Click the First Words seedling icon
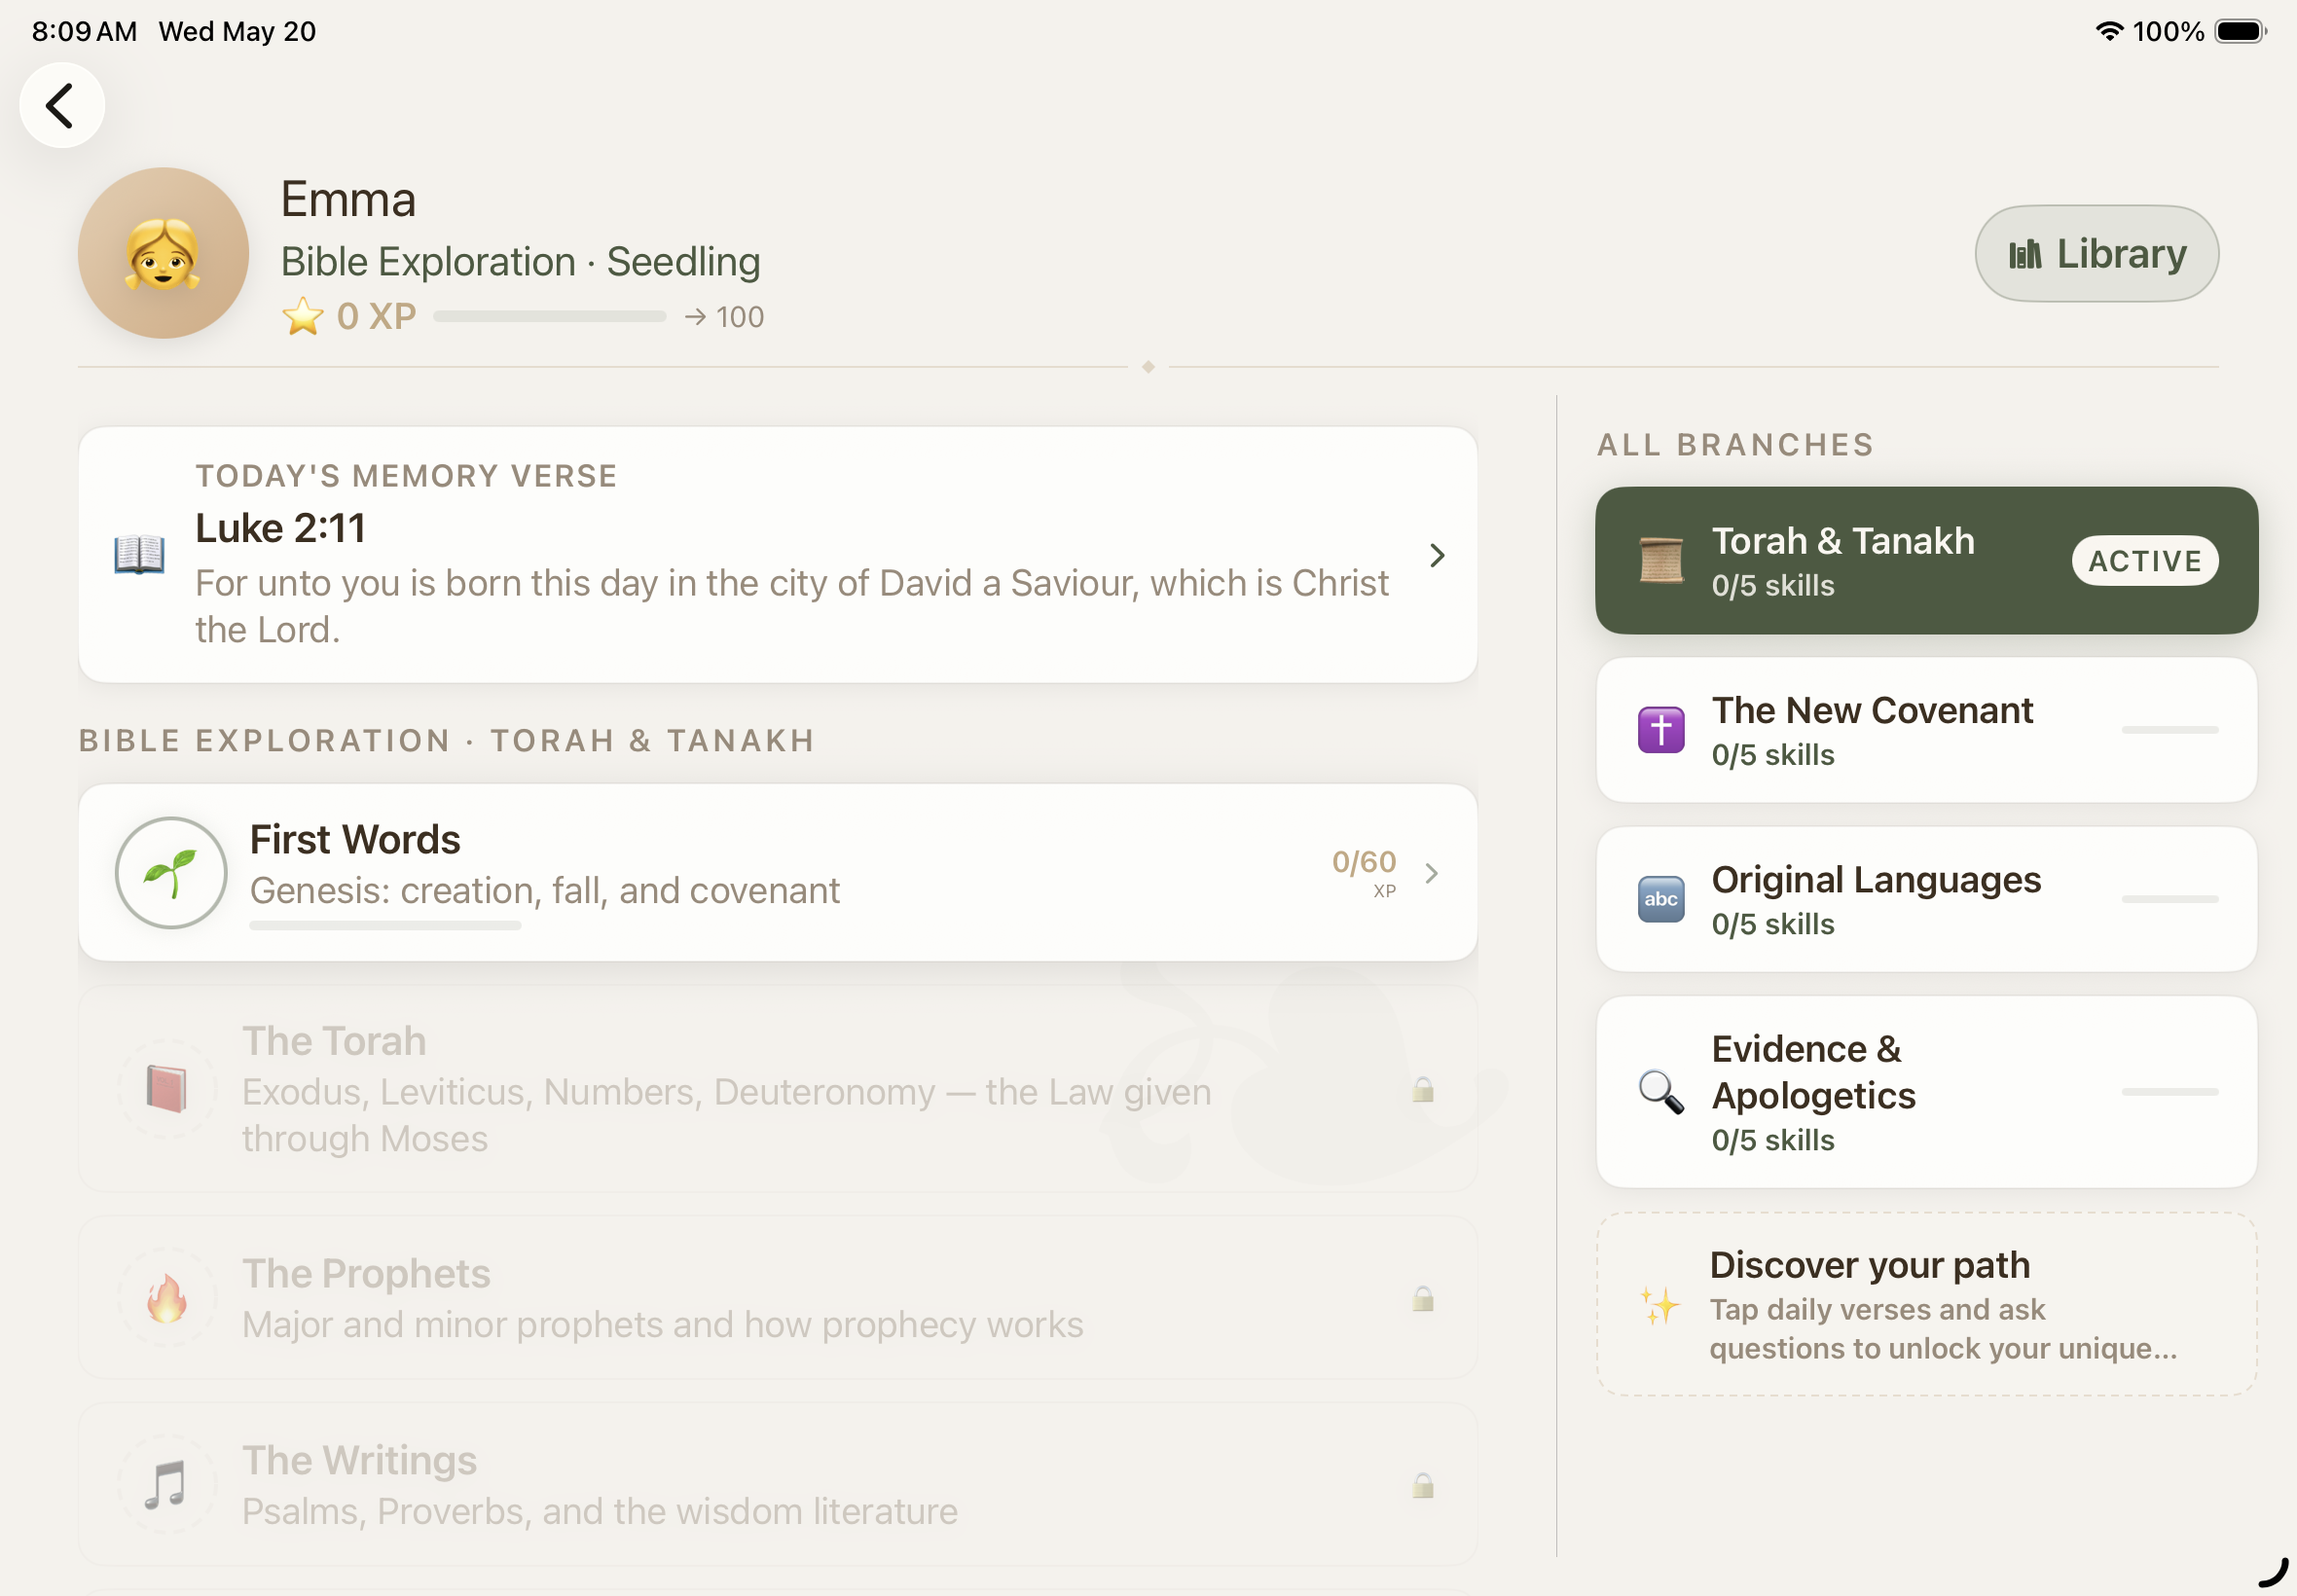Image resolution: width=2297 pixels, height=1596 pixels. pos(171,873)
